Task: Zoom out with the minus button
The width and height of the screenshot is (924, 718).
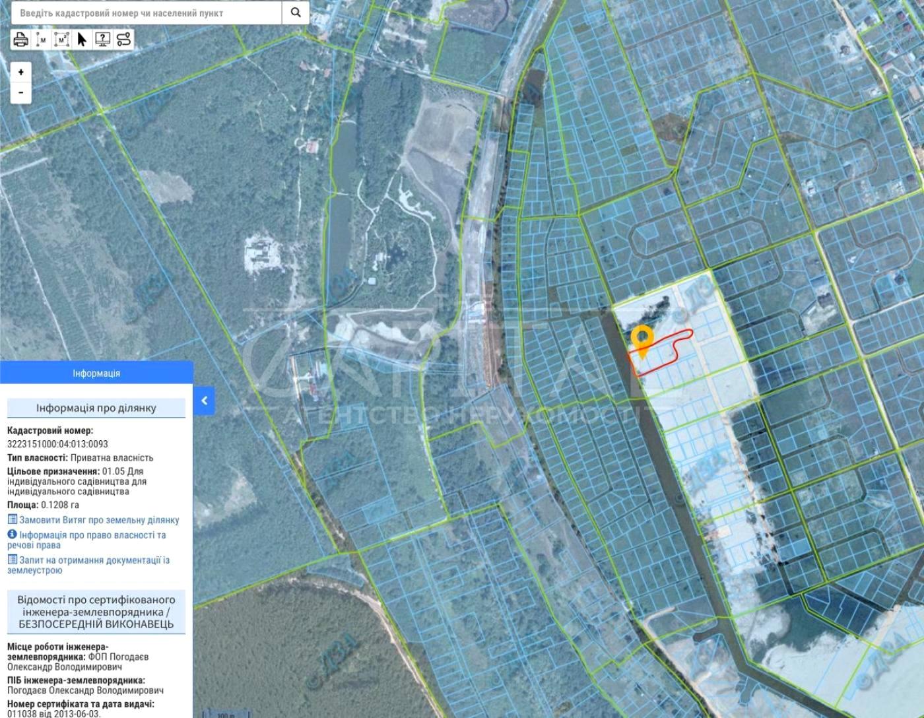Action: point(21,92)
